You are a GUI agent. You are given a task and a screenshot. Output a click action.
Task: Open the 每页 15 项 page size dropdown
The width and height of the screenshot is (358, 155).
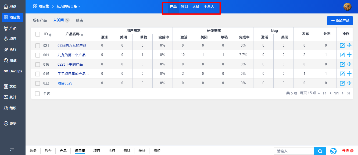click(x=310, y=93)
